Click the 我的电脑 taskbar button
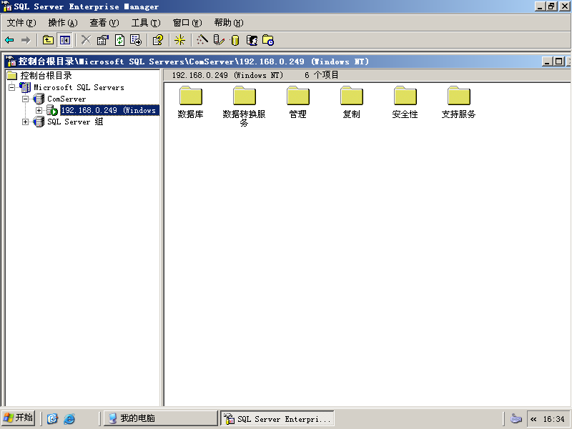The height and width of the screenshot is (429, 572). pos(160,418)
